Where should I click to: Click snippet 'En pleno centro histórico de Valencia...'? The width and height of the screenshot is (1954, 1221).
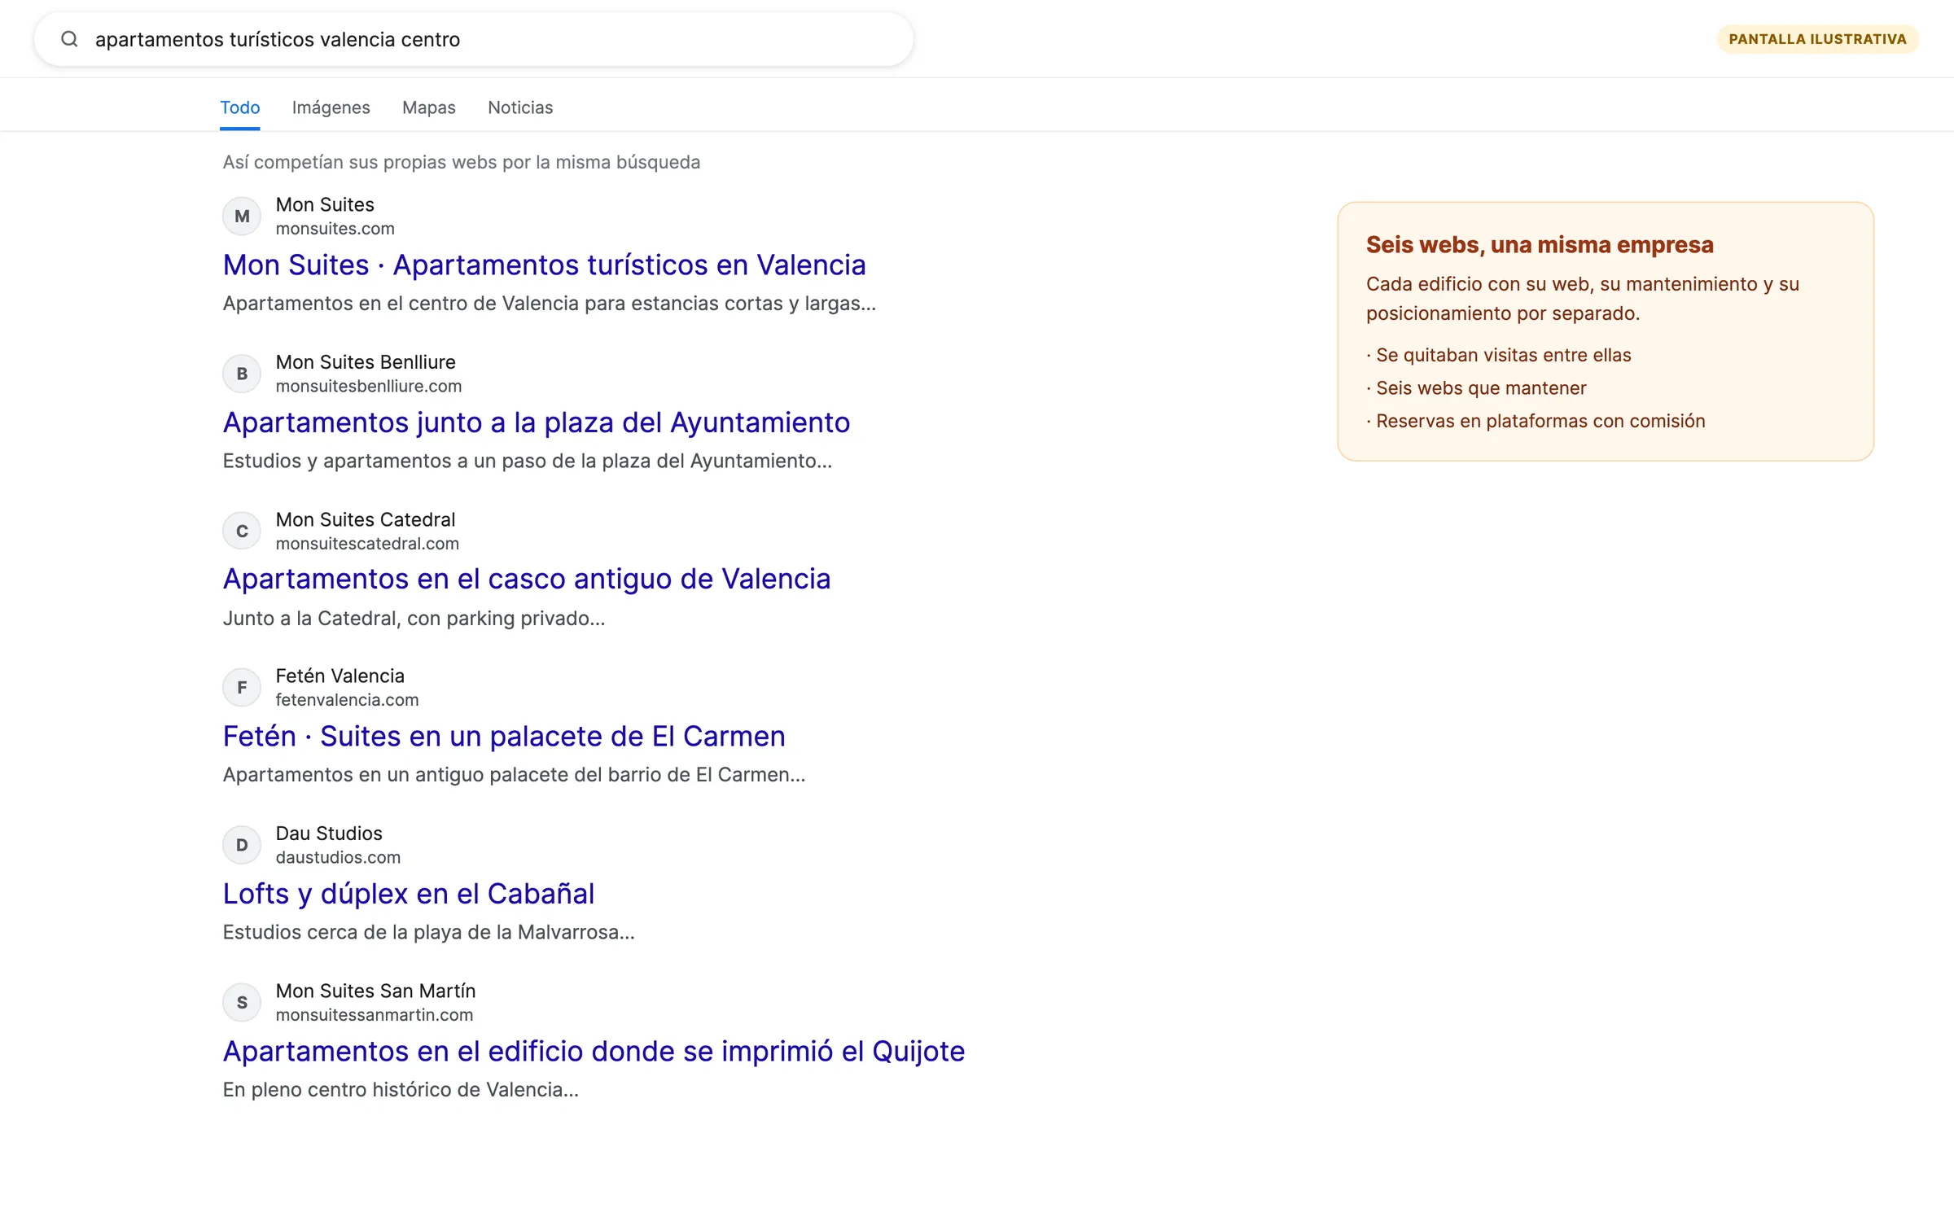[x=401, y=1090]
